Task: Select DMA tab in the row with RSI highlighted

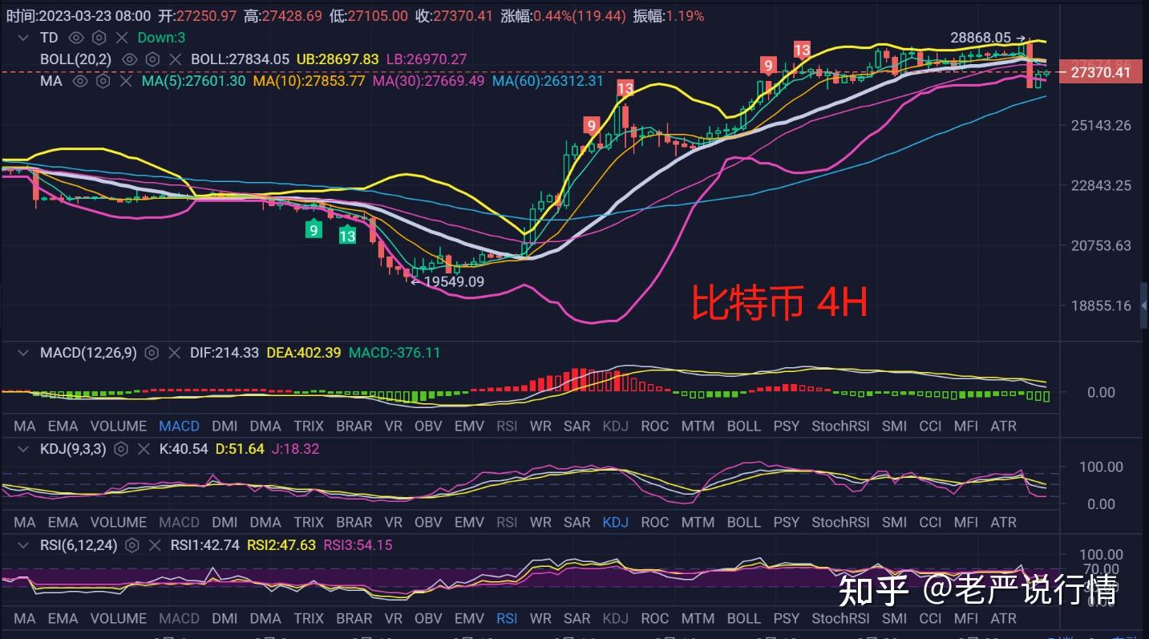Action: tap(265, 618)
